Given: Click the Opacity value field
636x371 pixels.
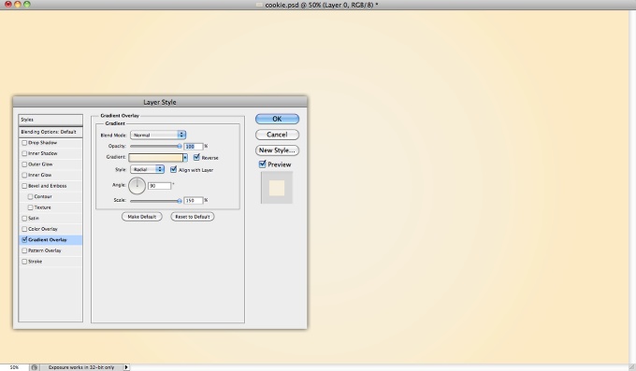Looking at the screenshot, I should coord(194,147).
